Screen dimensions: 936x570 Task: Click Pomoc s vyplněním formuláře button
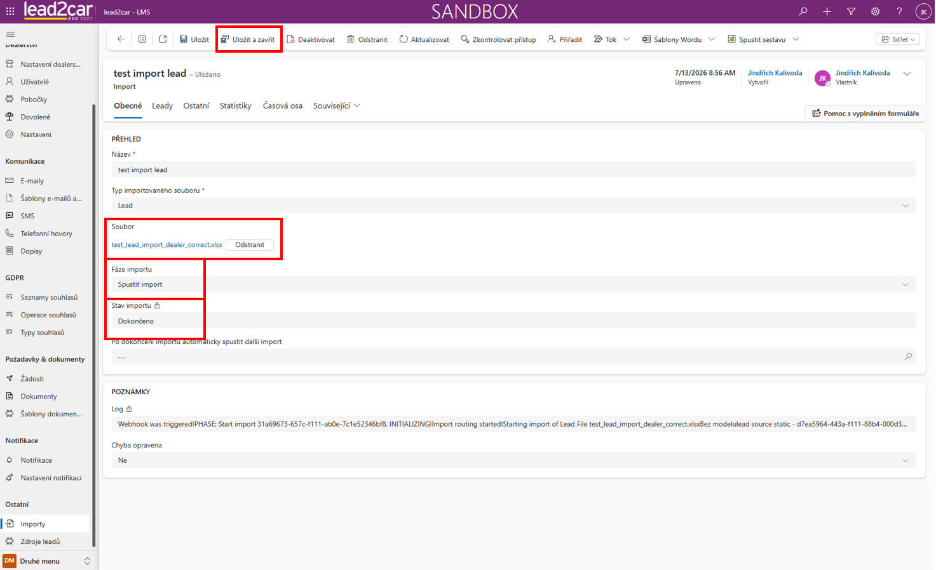(865, 114)
